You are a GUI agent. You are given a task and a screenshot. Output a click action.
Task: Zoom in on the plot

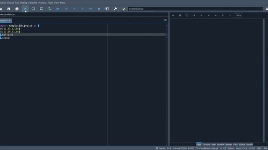tap(223, 15)
